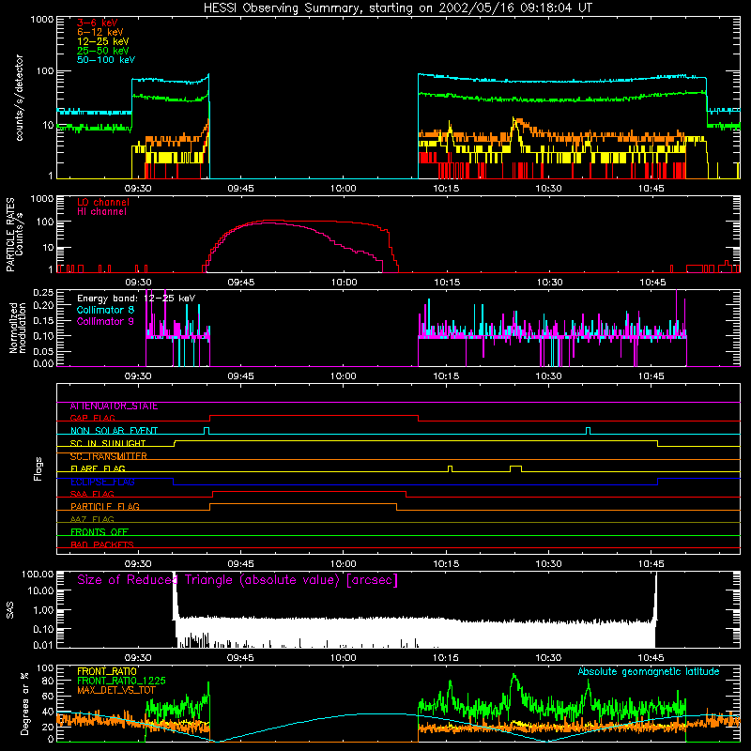Click the 09:45 tick label under count rates

coord(240,189)
